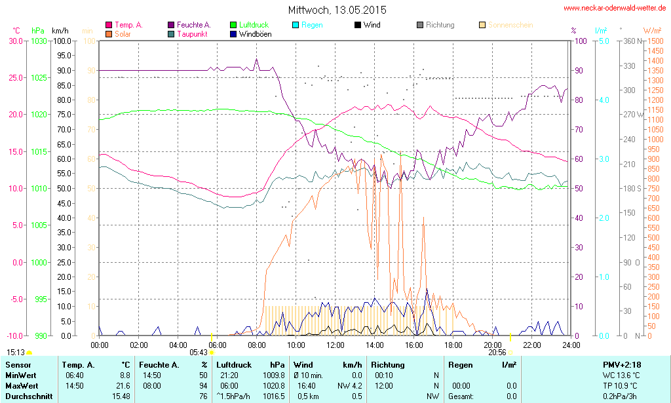Click the 12:00 time axis label
The image size is (671, 403).
pyautogui.click(x=335, y=345)
